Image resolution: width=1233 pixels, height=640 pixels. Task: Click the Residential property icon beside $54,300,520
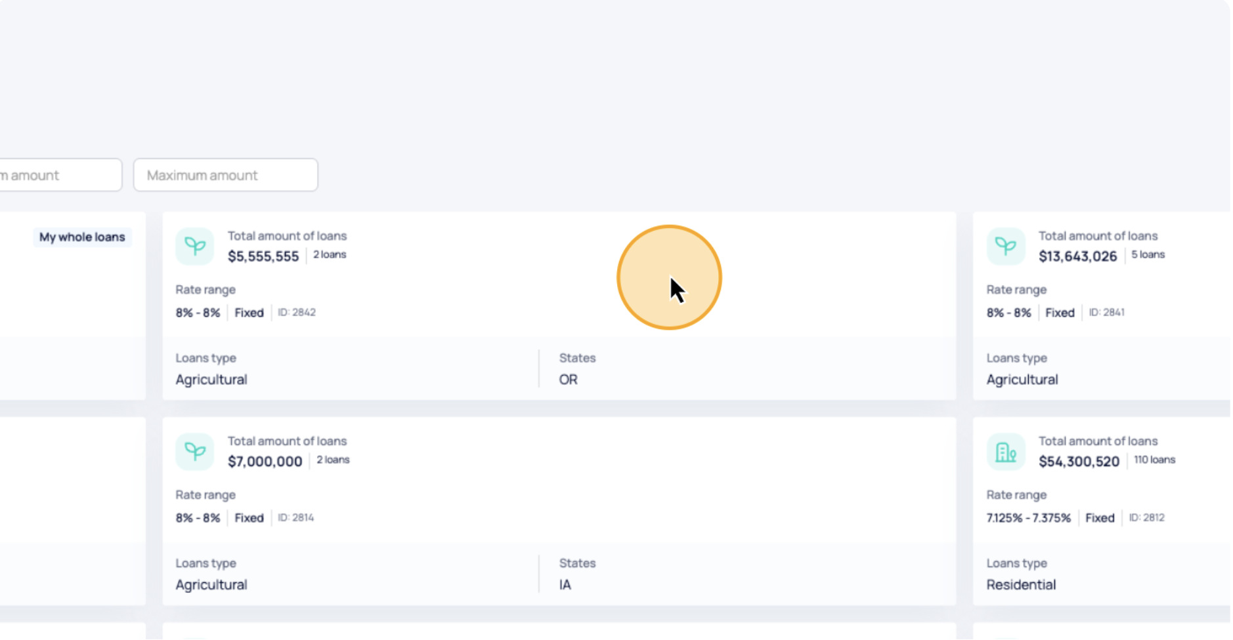[1005, 452]
